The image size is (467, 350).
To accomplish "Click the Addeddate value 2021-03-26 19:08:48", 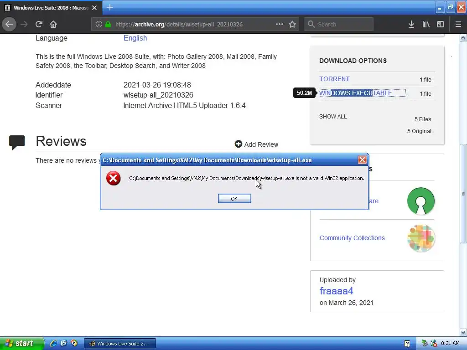I will coord(157,85).
